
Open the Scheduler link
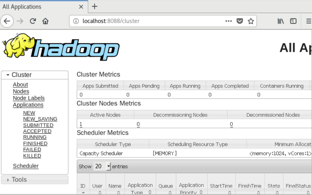click(x=26, y=166)
